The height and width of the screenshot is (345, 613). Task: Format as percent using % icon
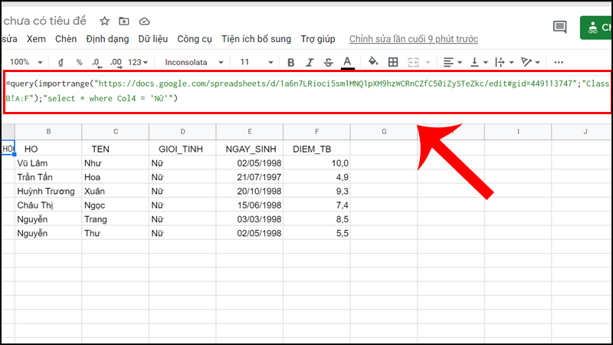(78, 62)
